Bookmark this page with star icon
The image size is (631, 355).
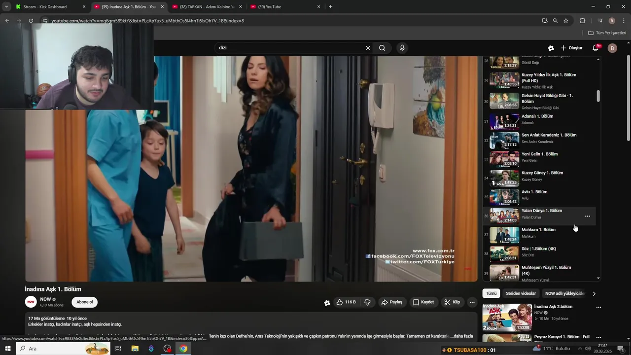[x=566, y=21]
